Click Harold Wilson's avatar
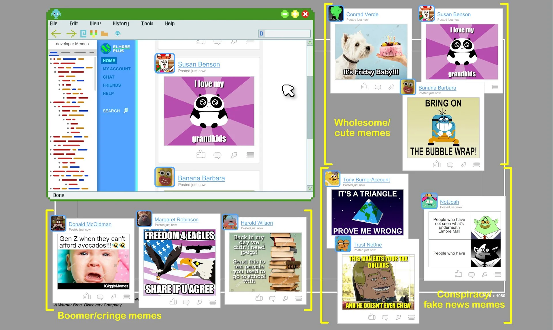 coord(230,222)
